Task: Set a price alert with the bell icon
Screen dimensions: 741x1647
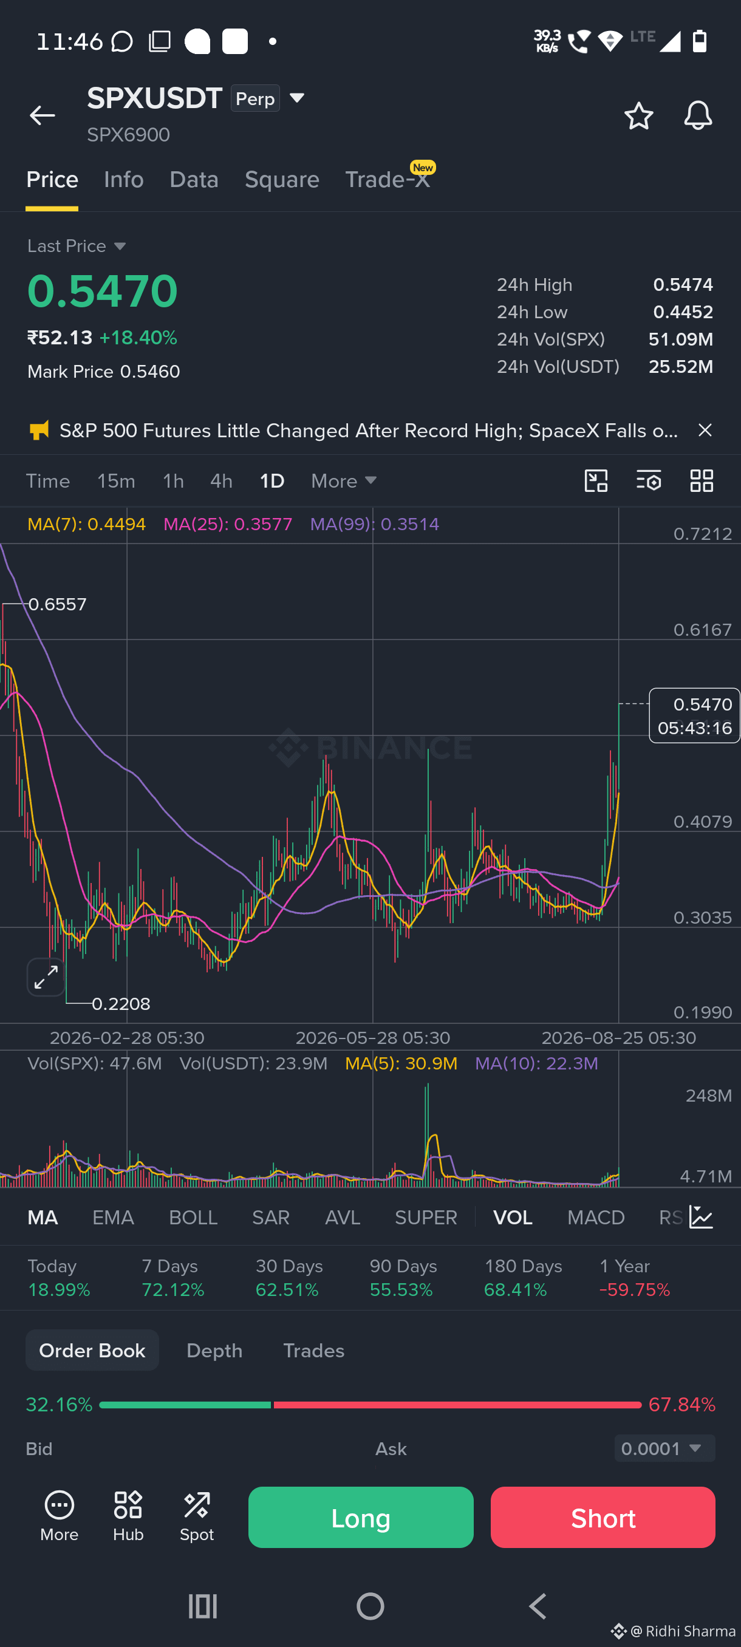Action: 697,116
